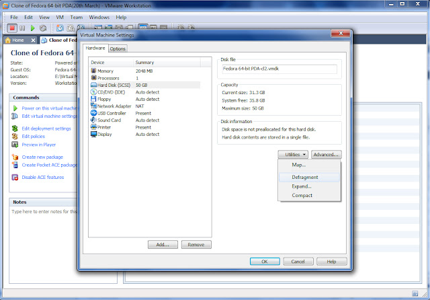Open the View menu
Image resolution: width=430 pixels, height=300 pixels.
click(x=44, y=17)
